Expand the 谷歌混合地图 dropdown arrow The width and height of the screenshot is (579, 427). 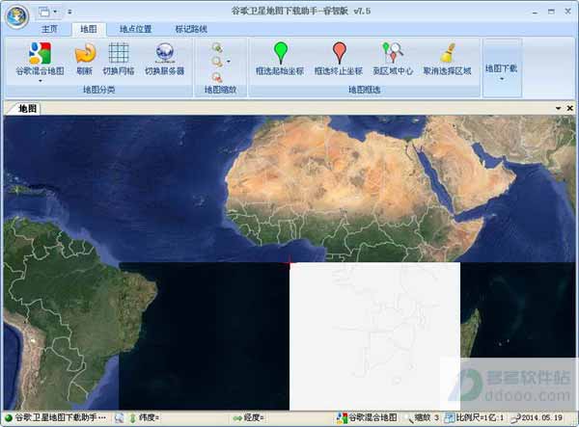(x=41, y=81)
